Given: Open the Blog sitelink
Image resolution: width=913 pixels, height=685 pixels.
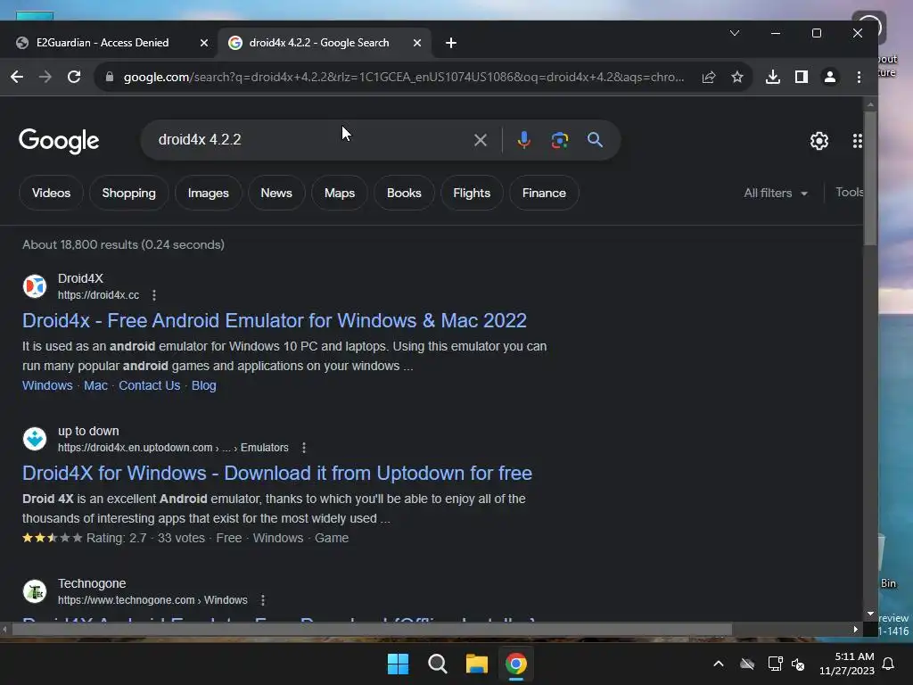Looking at the screenshot, I should coord(204,385).
